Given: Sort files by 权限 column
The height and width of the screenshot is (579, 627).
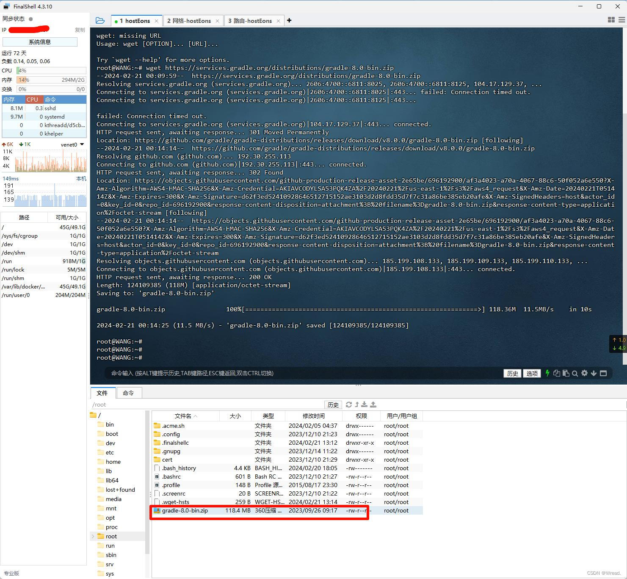Looking at the screenshot, I should tap(361, 416).
